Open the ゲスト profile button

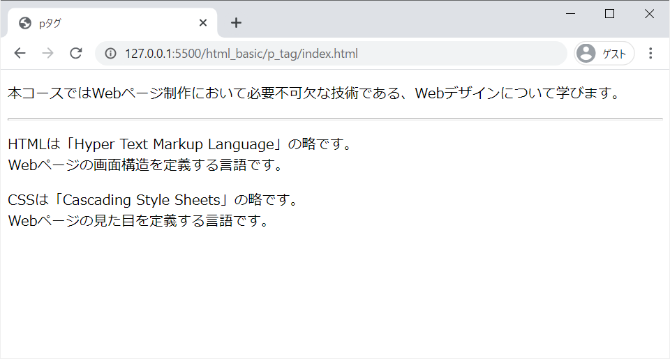pyautogui.click(x=604, y=54)
